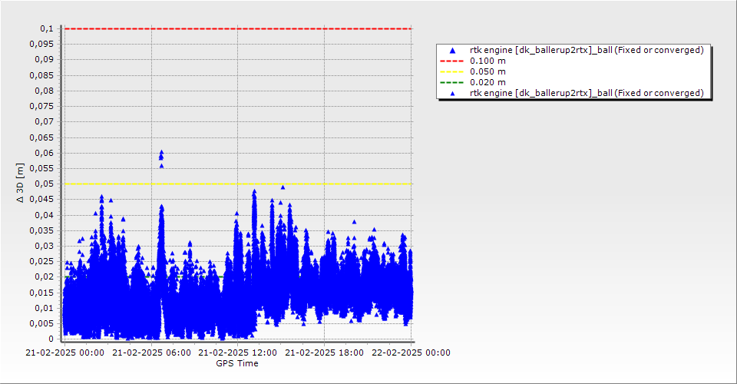
Task: Click the "Δ 3D [m]" y-axis title
Action: (x=20, y=184)
